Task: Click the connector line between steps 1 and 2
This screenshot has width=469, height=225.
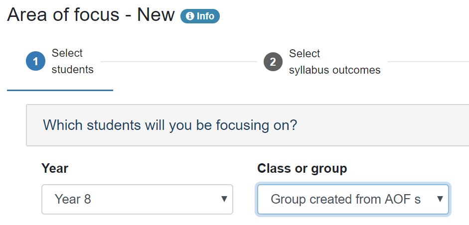Action: 178,62
